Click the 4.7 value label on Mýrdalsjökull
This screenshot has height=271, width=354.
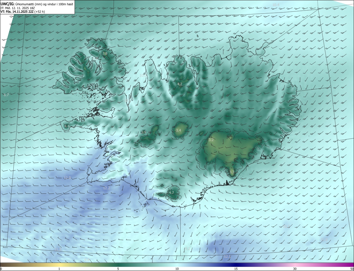tap(171, 193)
